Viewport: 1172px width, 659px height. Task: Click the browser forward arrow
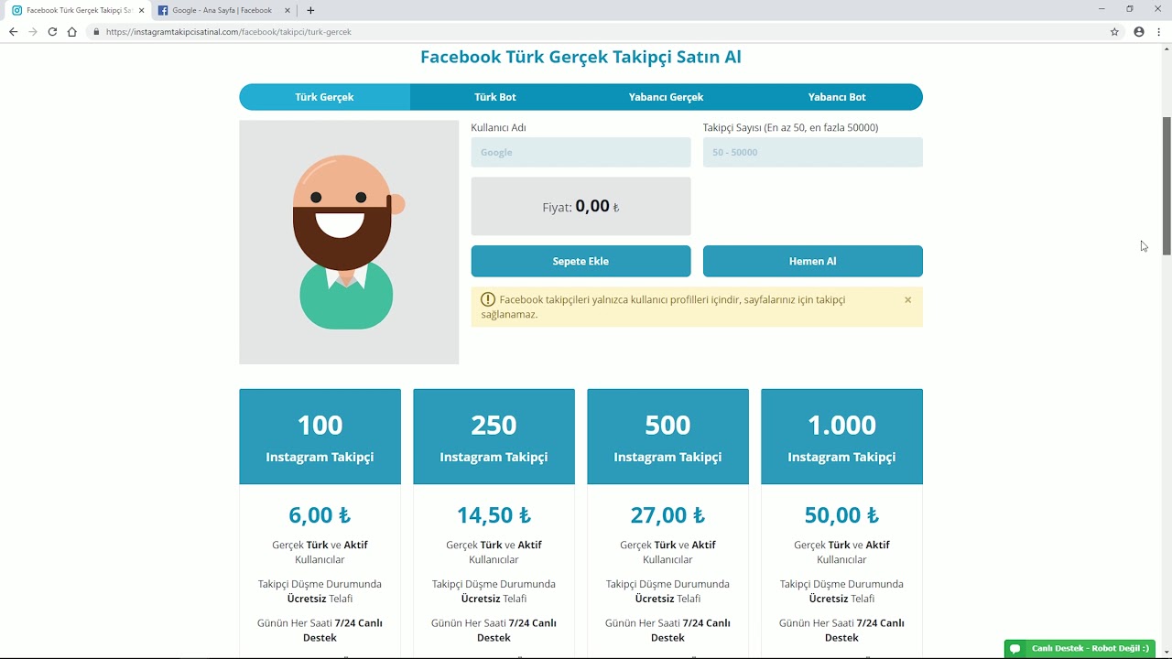[33, 31]
